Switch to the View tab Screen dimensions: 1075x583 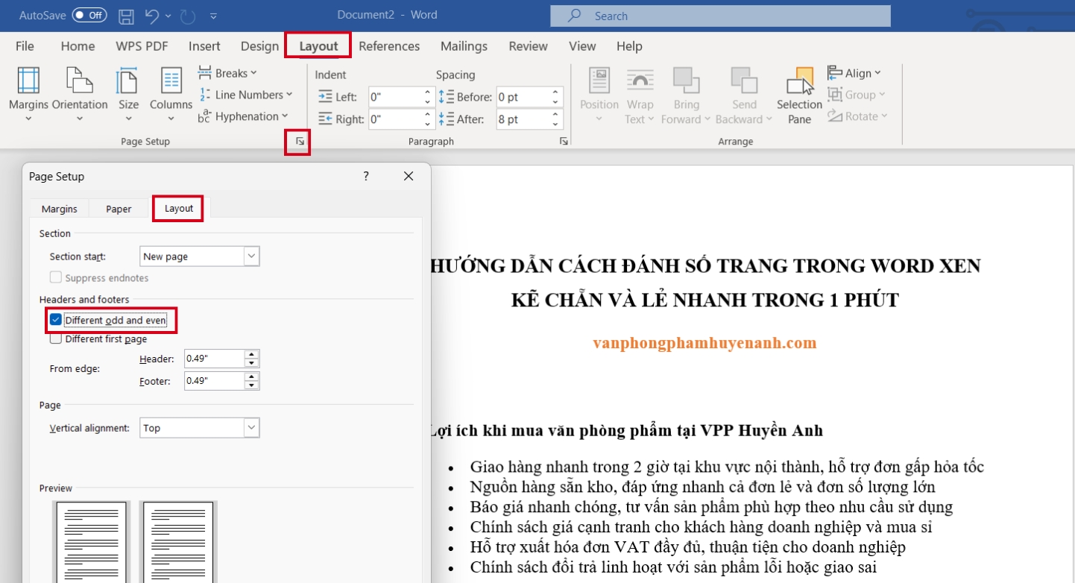coord(582,46)
